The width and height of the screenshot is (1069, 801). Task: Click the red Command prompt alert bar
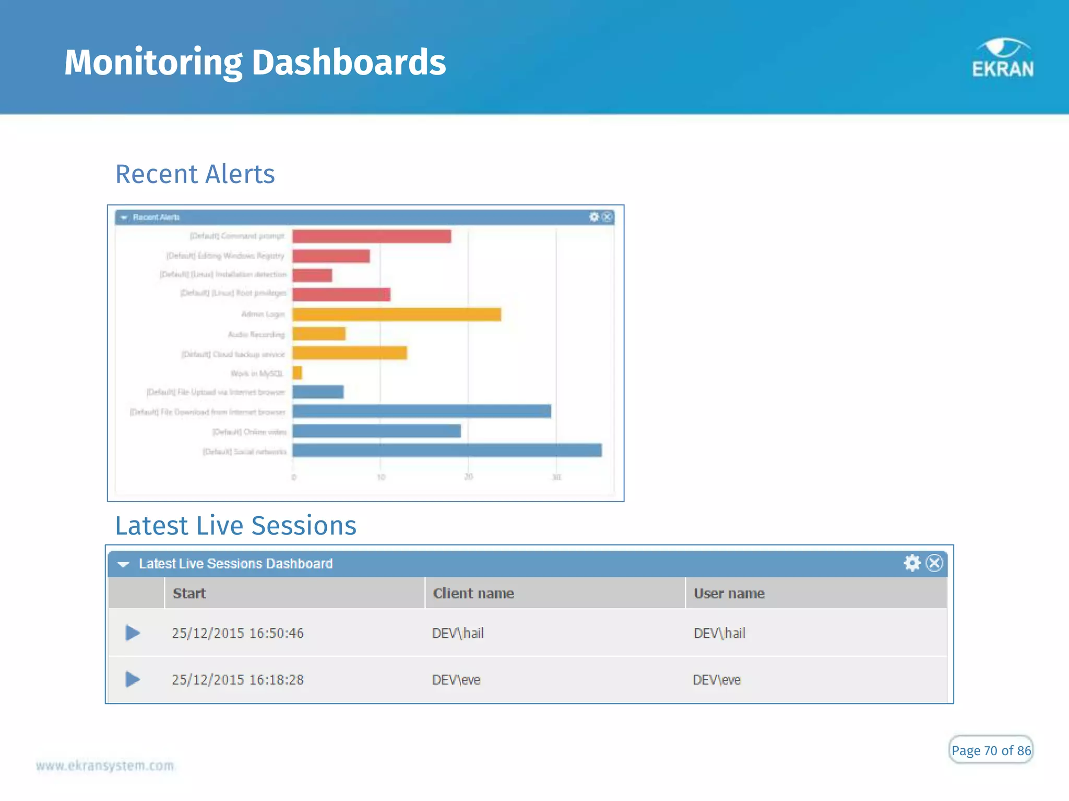[x=372, y=236]
